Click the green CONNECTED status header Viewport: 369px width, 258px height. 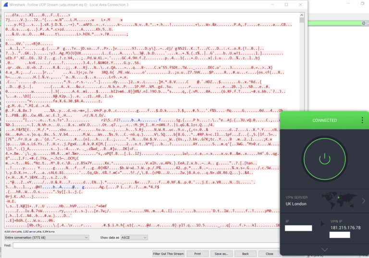325,120
